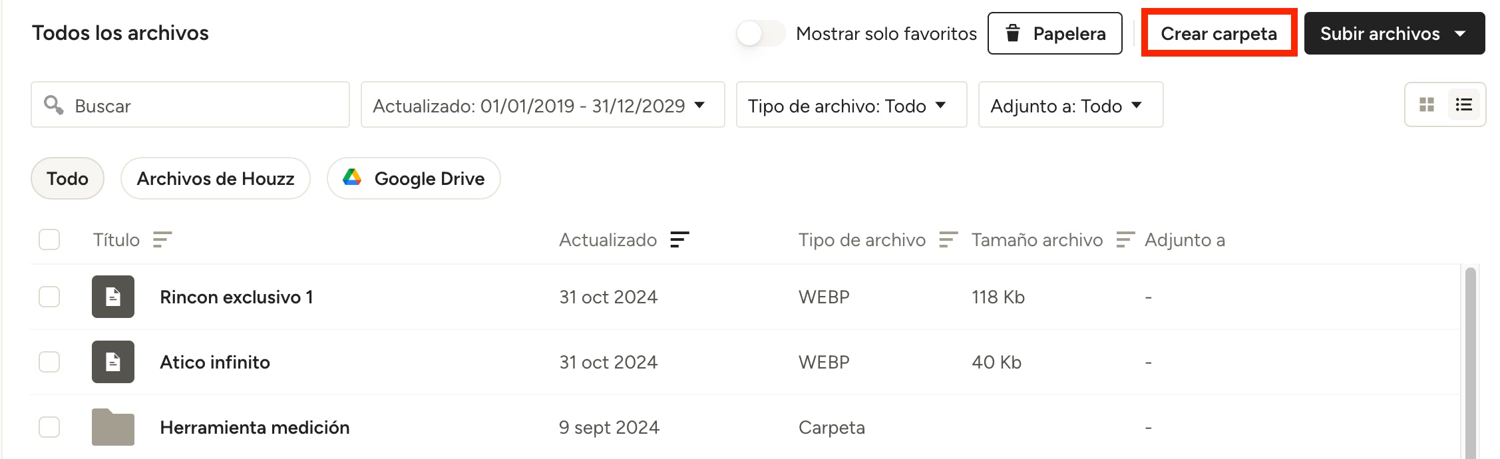Toggle Mostrar solo favoritos switch
Viewport: 1500px width, 459px height.
coord(761,33)
